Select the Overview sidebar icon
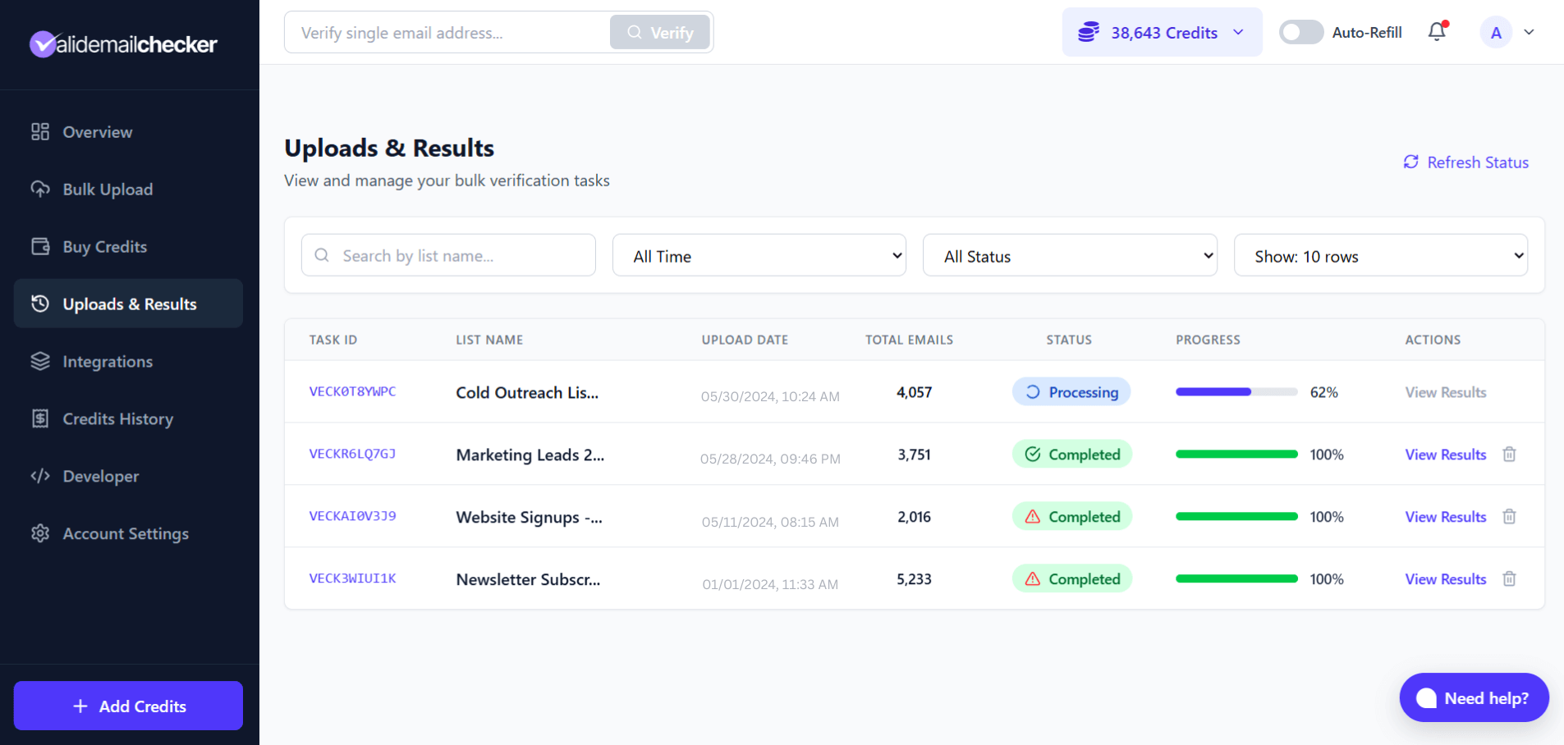1564x745 pixels. (x=40, y=131)
